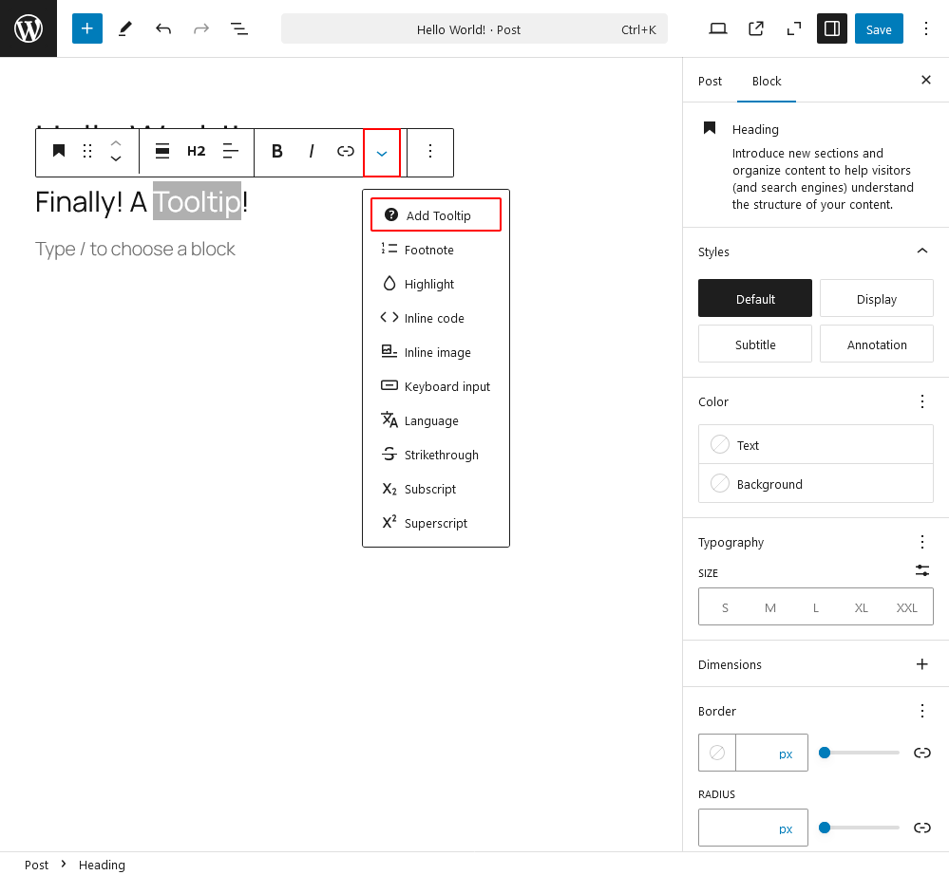Close the settings sidebar
Screen dimensions: 949x875
[925, 80]
